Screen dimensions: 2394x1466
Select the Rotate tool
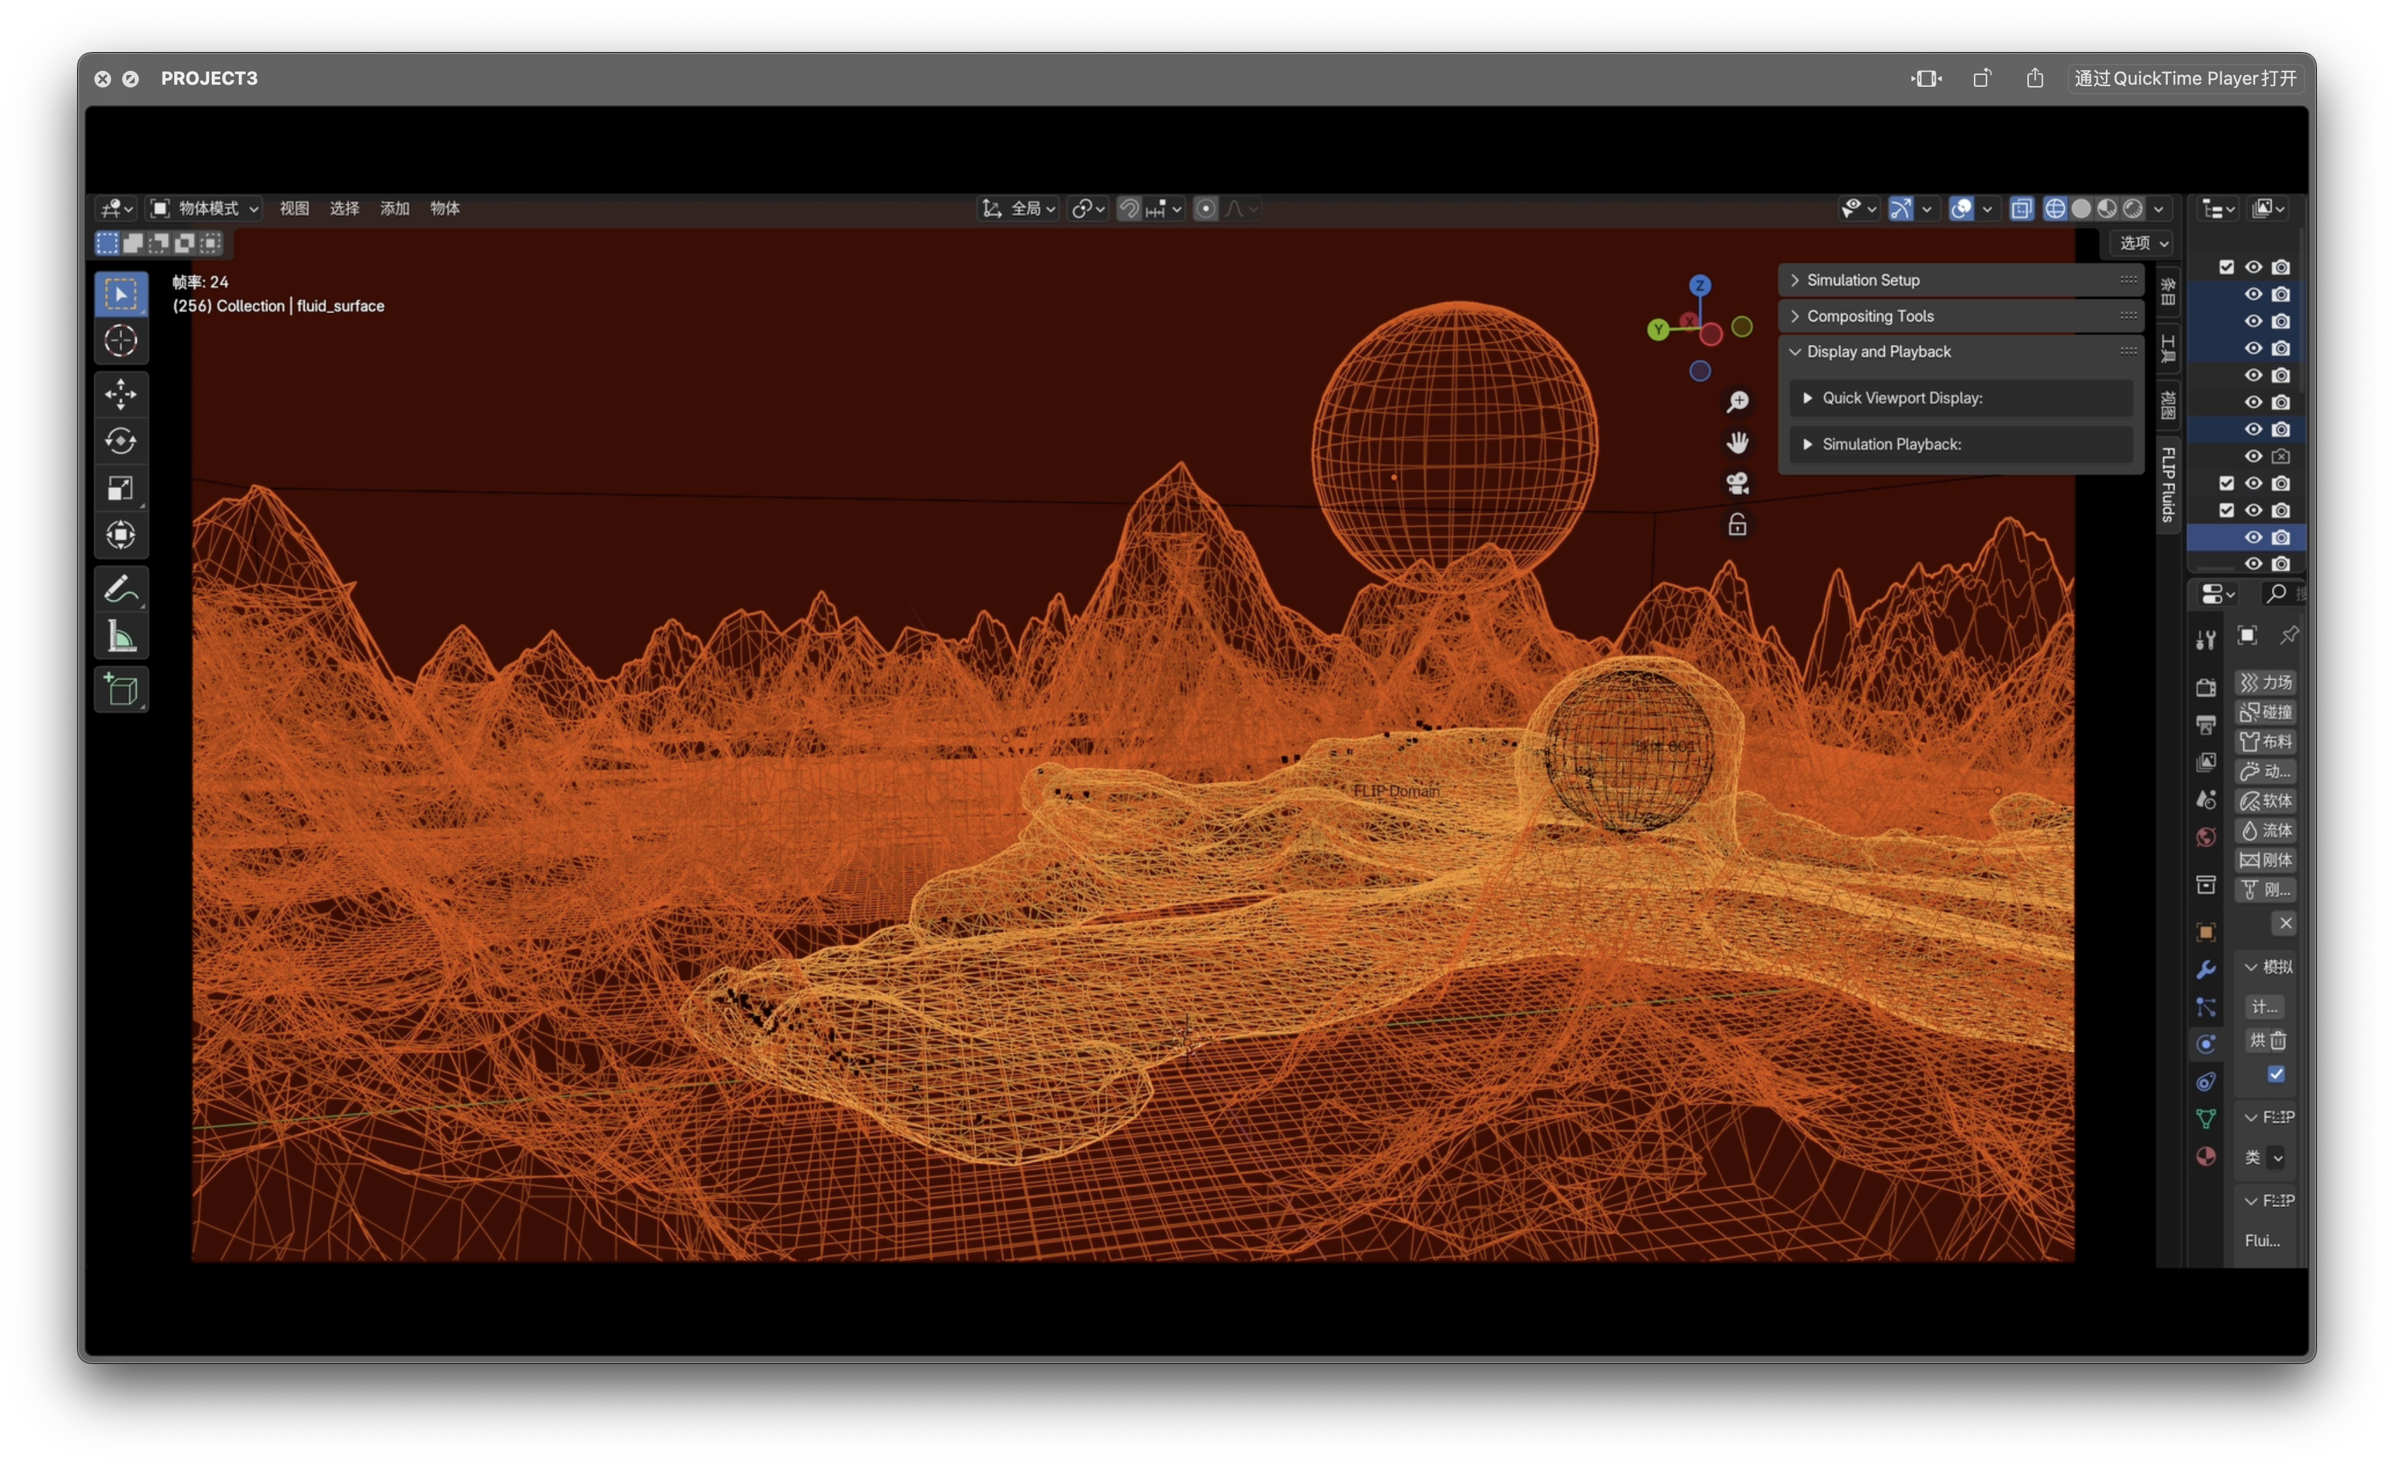click(121, 441)
